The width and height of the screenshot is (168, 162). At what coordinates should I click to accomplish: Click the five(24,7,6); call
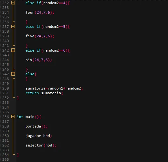[x=40, y=36]
